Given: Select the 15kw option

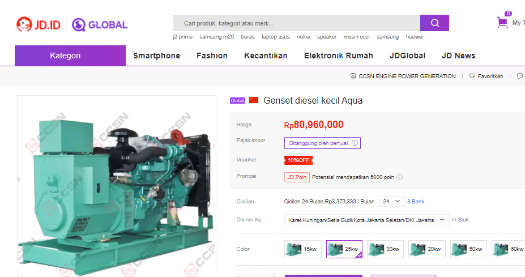Looking at the screenshot, I should tap(302, 249).
